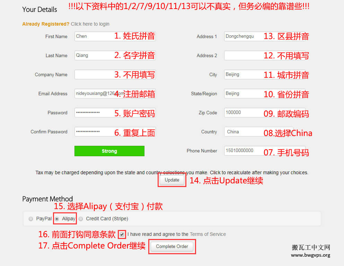Toggle the agree to Terms checkbox
Viewport: 344px width, 266px height.
pos(122,234)
